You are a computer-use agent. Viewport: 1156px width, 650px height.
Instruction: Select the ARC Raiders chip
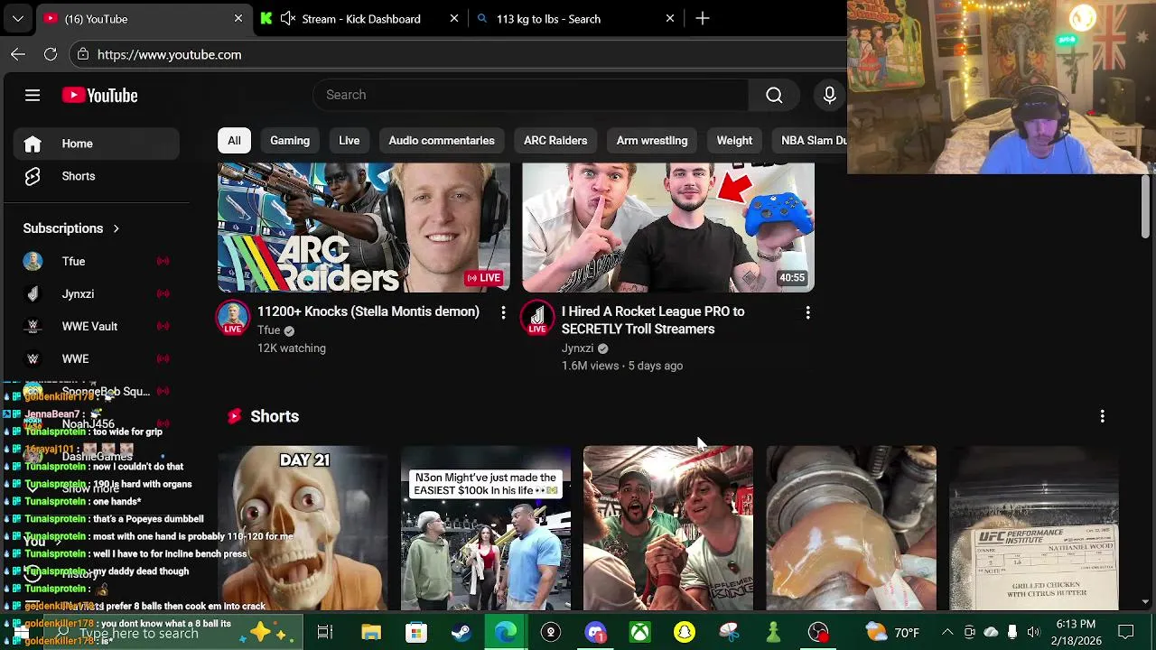[x=555, y=141]
